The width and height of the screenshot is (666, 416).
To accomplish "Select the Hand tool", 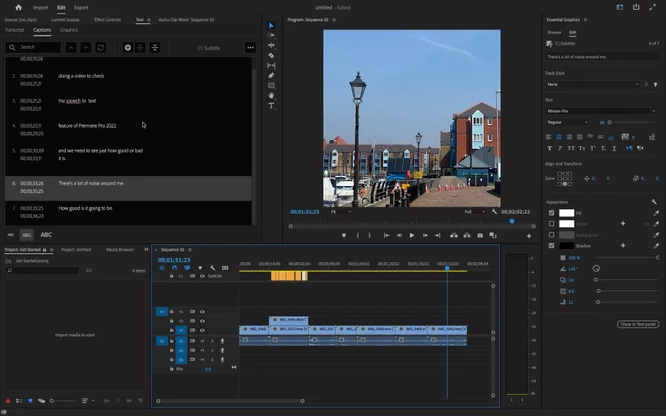I will tap(271, 95).
